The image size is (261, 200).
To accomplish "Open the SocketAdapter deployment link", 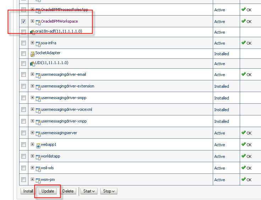I will point(48,53).
